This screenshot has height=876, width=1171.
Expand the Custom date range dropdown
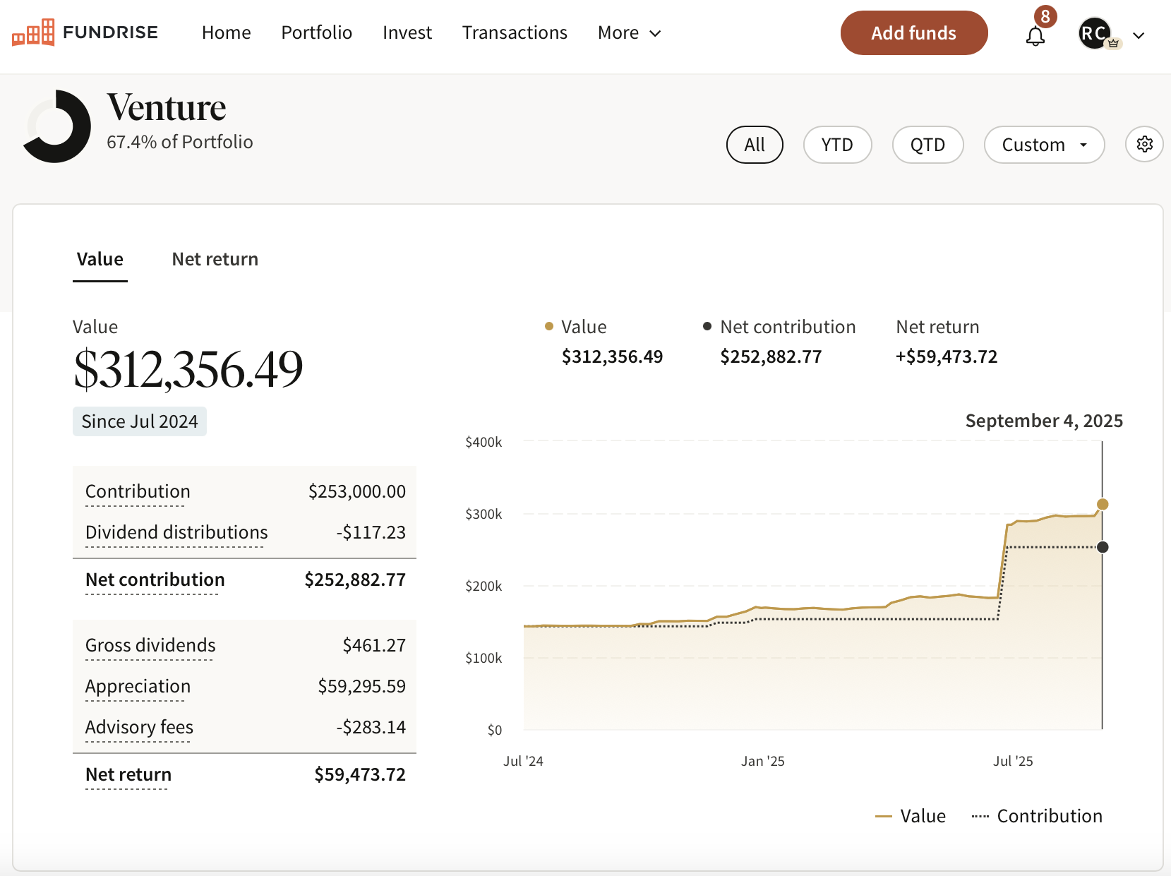[x=1043, y=145]
